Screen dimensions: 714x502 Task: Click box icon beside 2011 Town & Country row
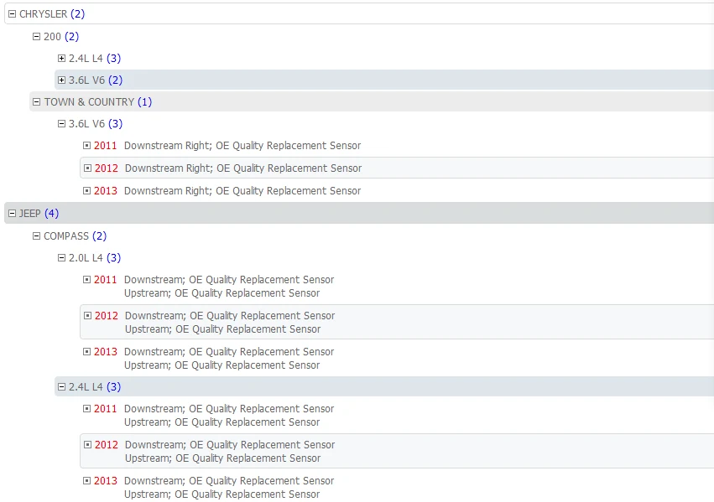(86, 146)
